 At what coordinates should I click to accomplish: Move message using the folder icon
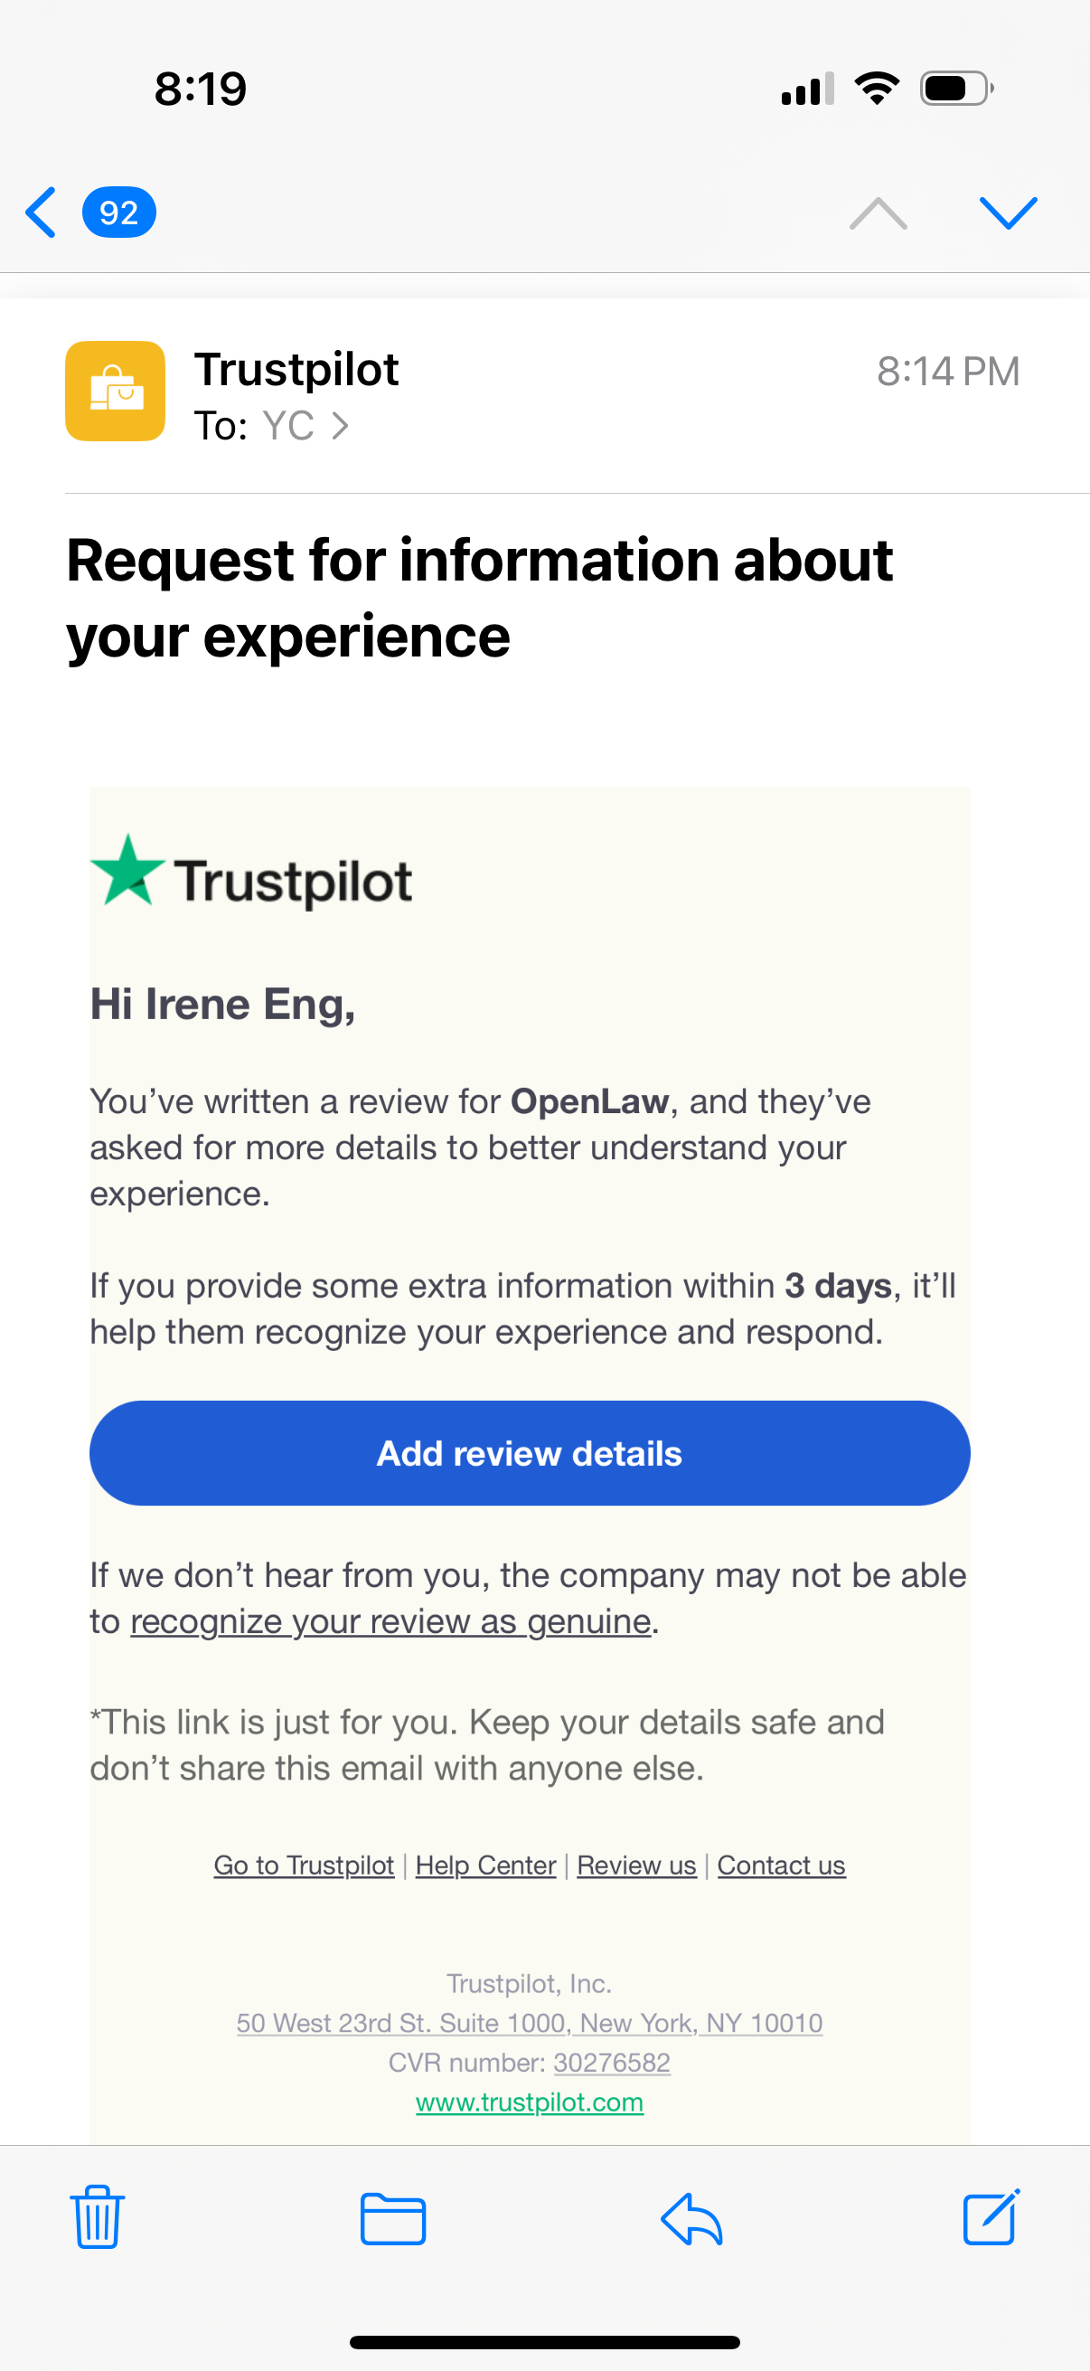click(x=393, y=2218)
